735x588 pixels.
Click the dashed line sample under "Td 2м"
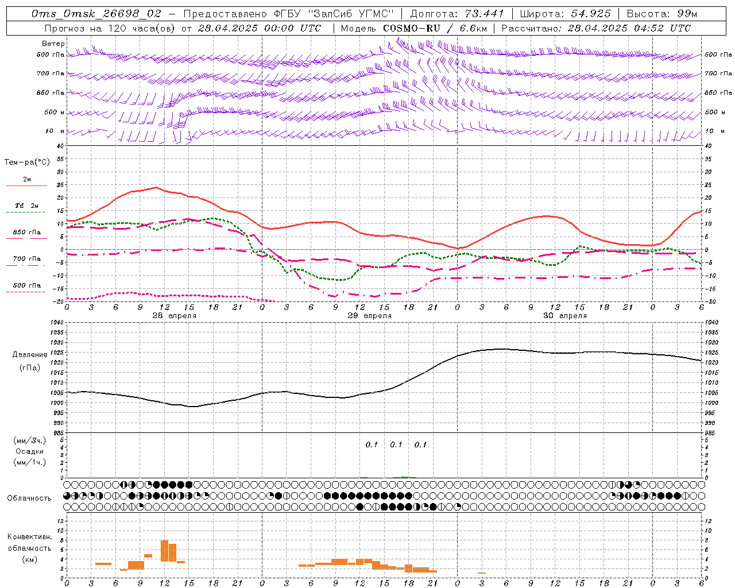26,212
